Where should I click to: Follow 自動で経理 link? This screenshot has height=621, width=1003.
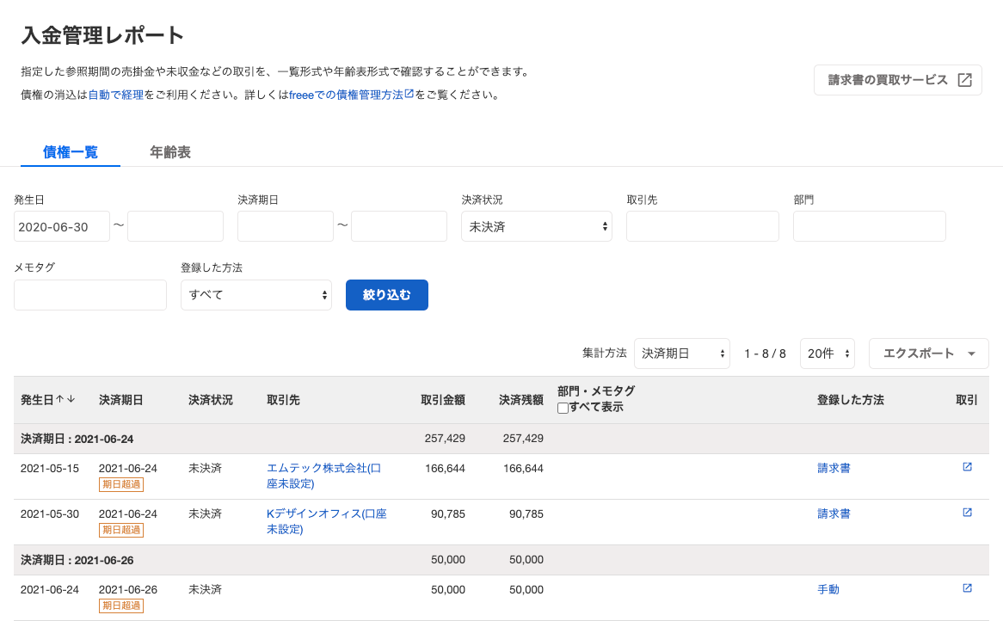(x=116, y=95)
